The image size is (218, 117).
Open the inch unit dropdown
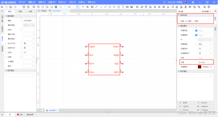(x=71, y=7)
